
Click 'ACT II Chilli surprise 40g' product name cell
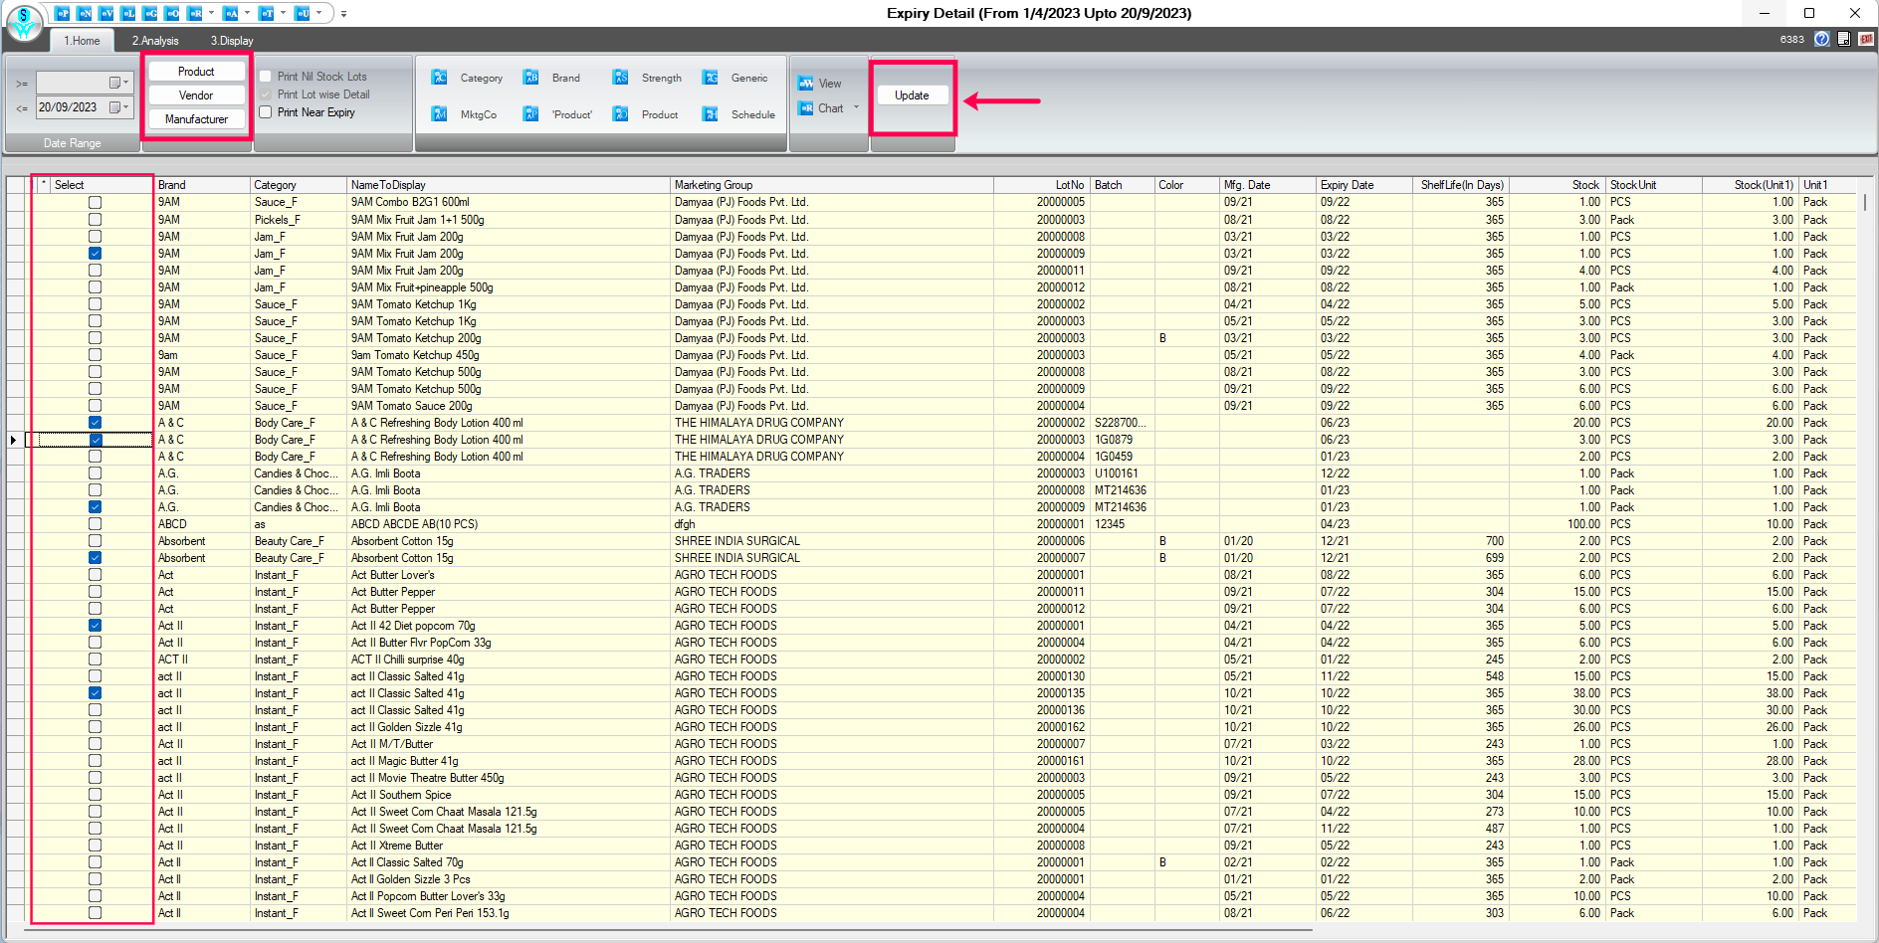tap(508, 660)
